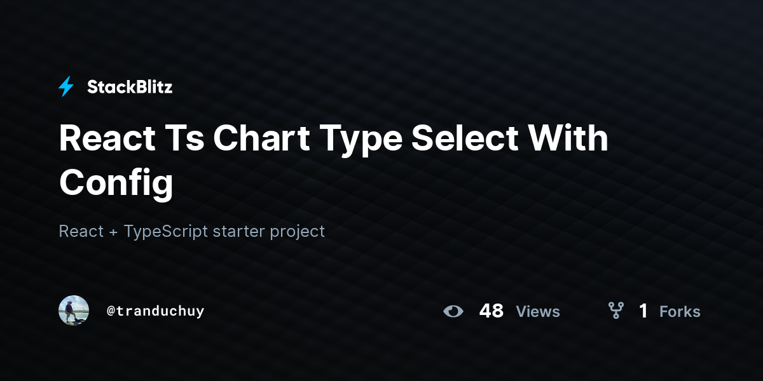The image size is (763, 381).
Task: Open the tranduchuy avatar picture
Action: coord(74,311)
